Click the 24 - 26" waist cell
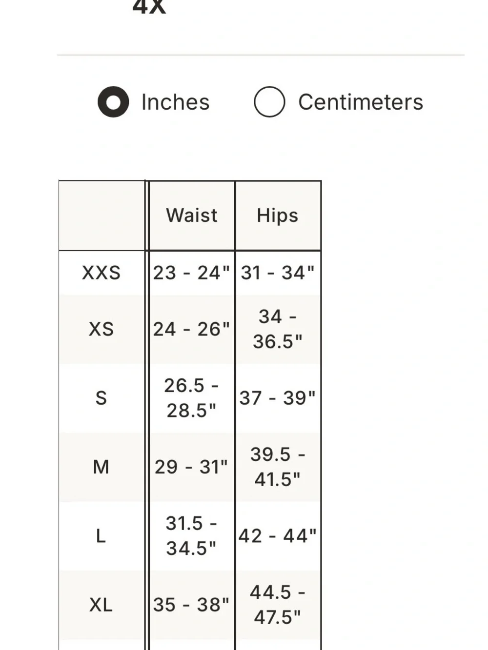This screenshot has height=650, width=488. coord(192,329)
